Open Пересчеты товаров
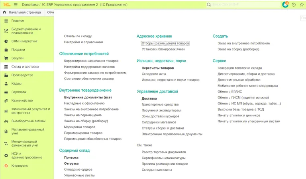This screenshot has height=179, width=306. 157,68
